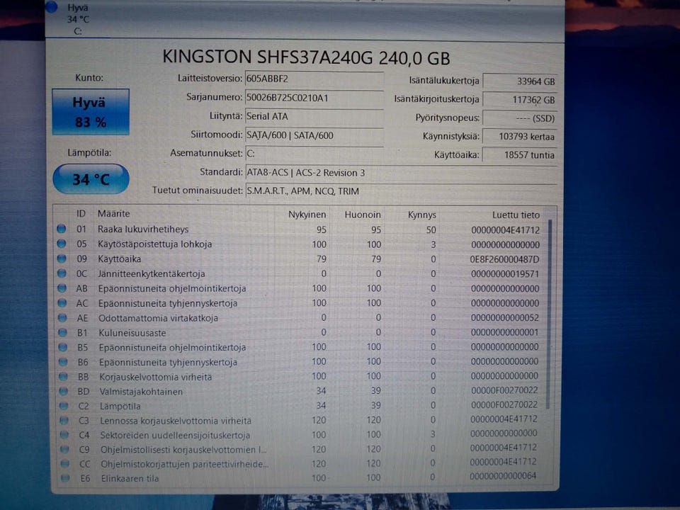Click the status icon of the CC row
The width and height of the screenshot is (680, 510).
[65, 463]
